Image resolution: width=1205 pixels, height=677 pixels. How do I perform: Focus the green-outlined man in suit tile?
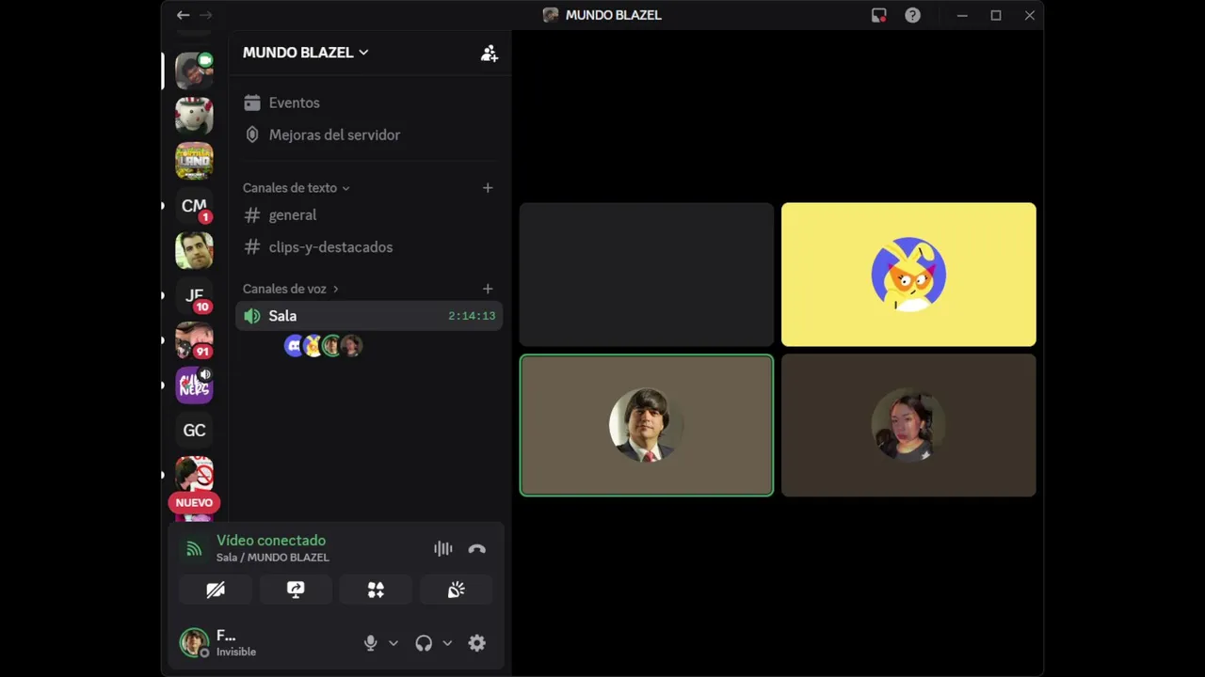click(647, 425)
